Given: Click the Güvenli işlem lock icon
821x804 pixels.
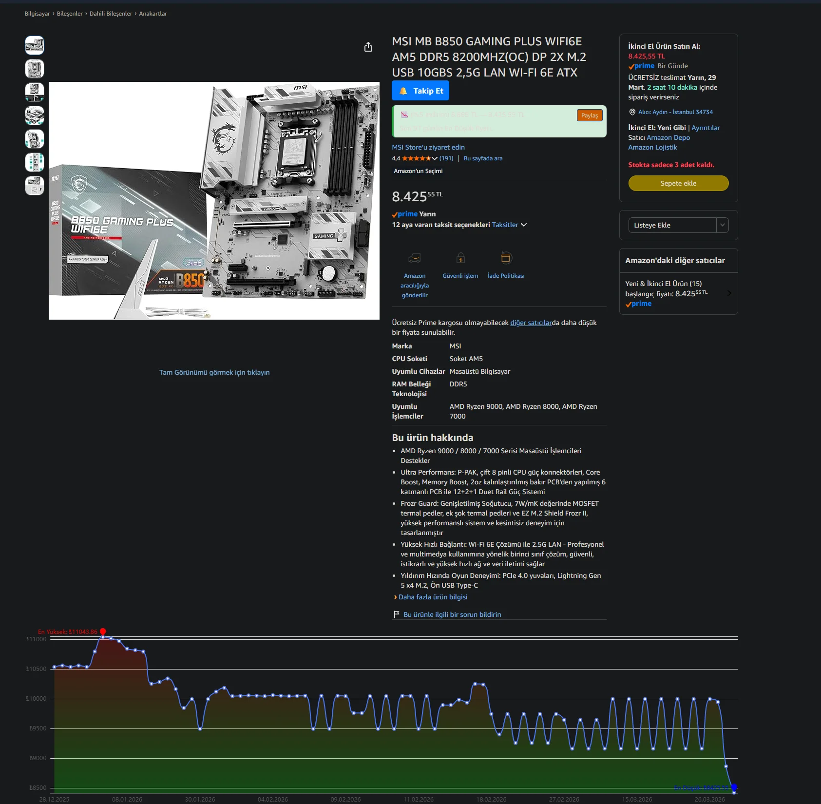Looking at the screenshot, I should tap(460, 258).
